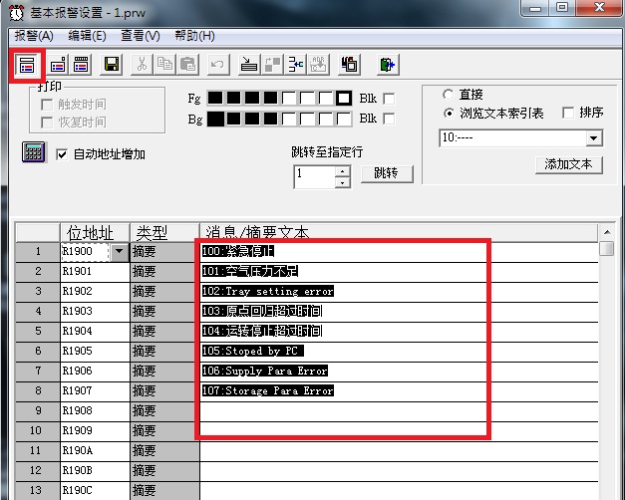The width and height of the screenshot is (625, 500).
Task: Click the up arrow of the jump-to-row spinner
Action: tap(343, 169)
